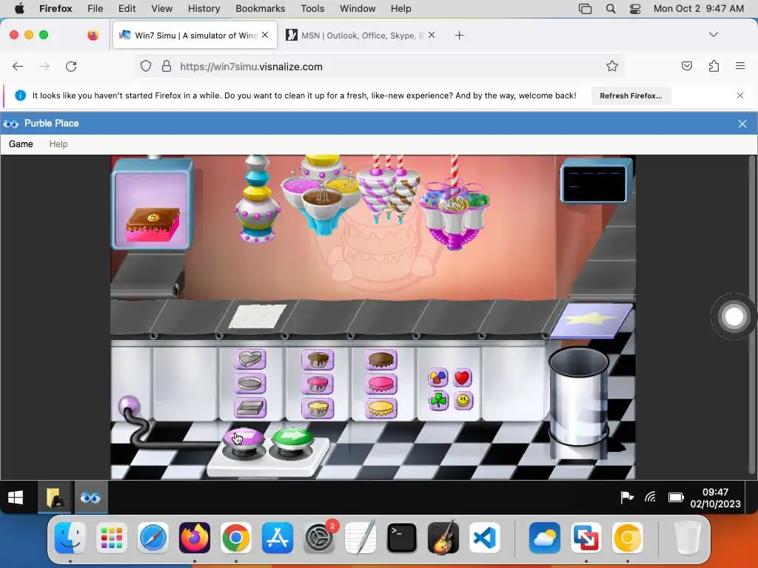Viewport: 758px width, 568px height.
Task: Open the Apple menu
Action: [x=20, y=9]
